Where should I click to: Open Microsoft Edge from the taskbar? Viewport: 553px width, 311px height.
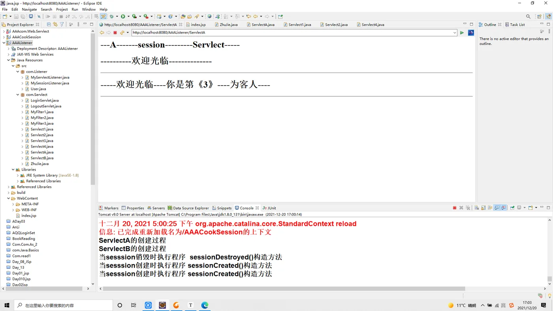(205, 305)
